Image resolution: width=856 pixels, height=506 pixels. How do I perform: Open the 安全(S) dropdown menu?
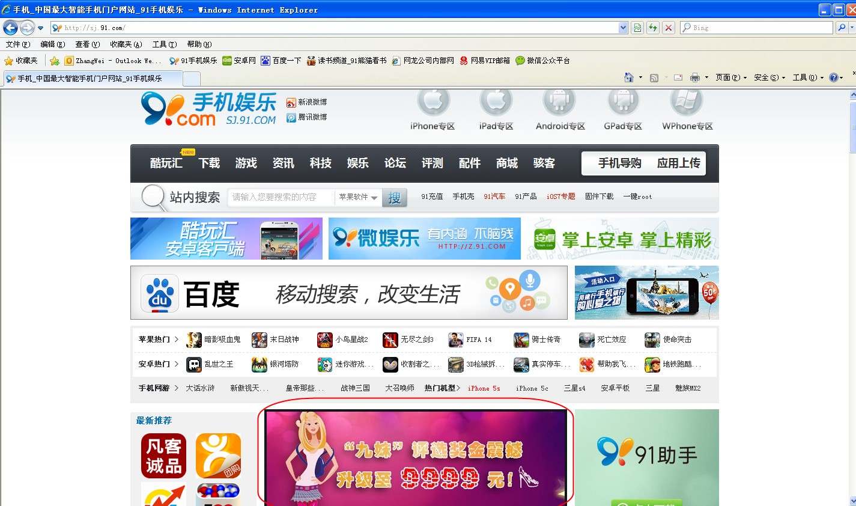point(769,78)
